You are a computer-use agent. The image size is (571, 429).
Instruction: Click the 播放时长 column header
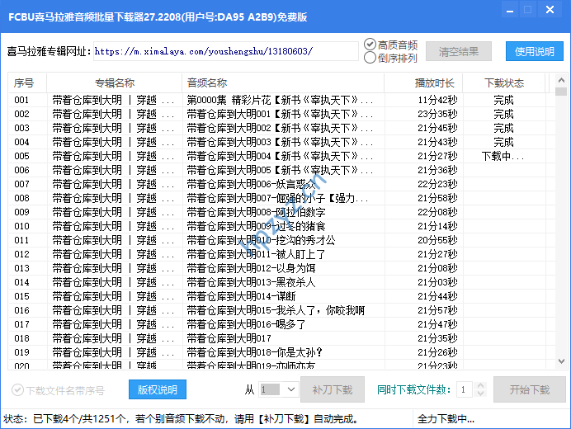click(434, 83)
